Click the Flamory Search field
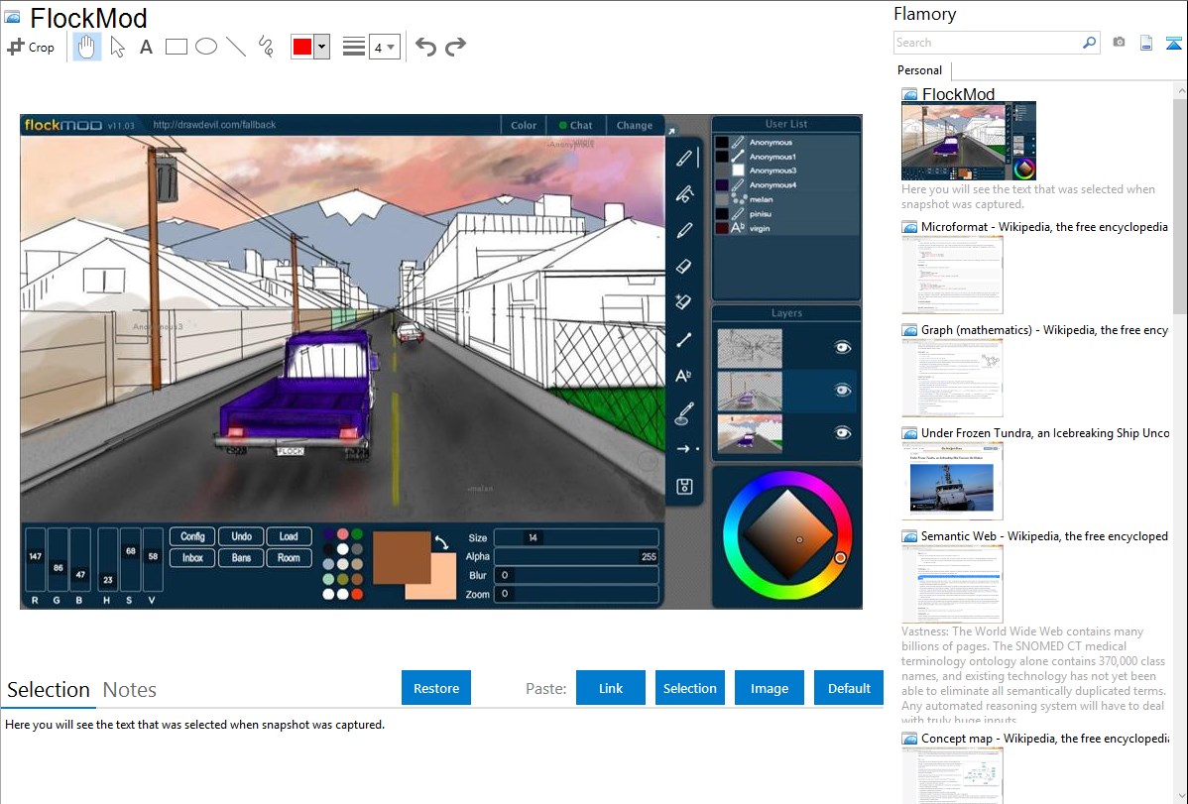The image size is (1188, 804). (x=988, y=43)
